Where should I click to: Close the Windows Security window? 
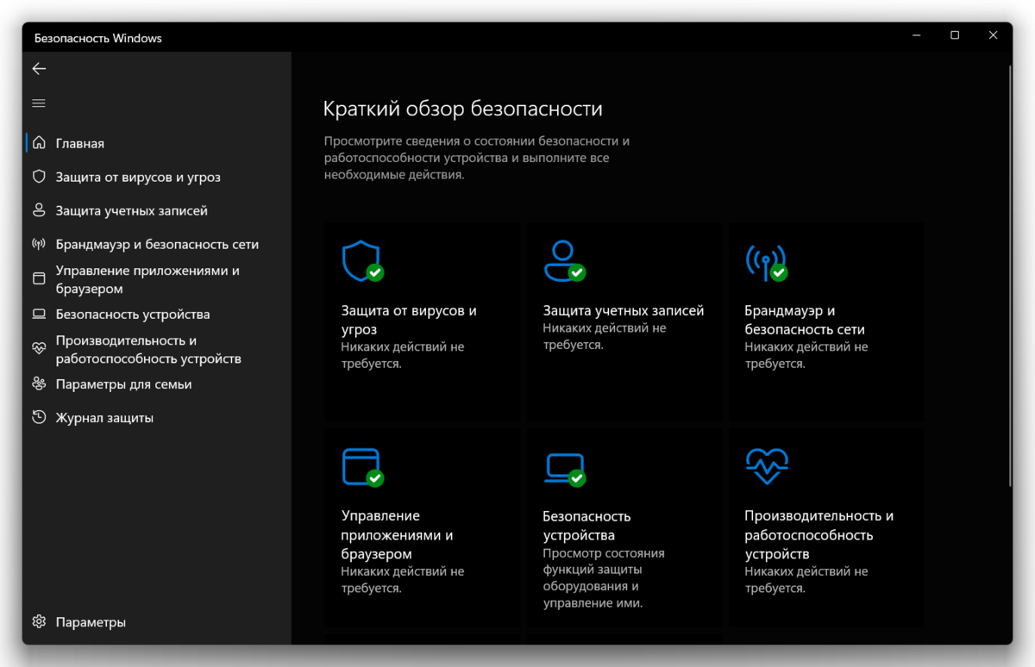(x=994, y=35)
